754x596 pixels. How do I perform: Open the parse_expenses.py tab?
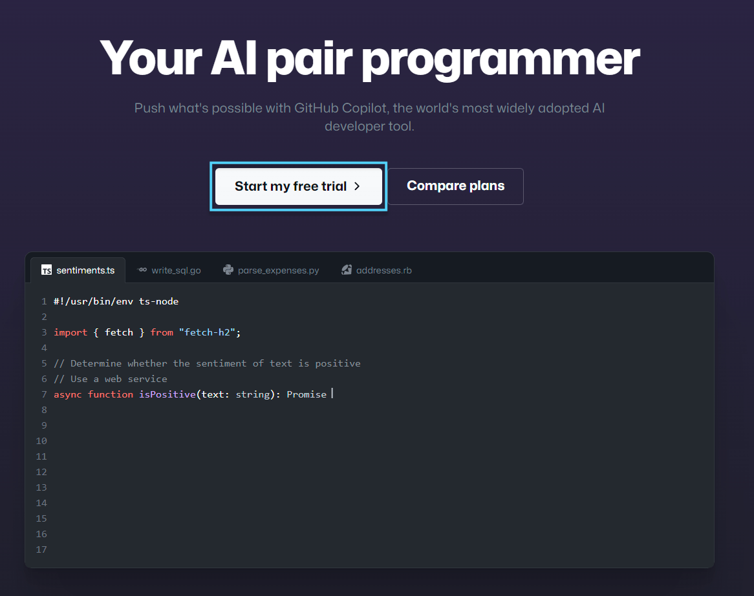pyautogui.click(x=271, y=270)
